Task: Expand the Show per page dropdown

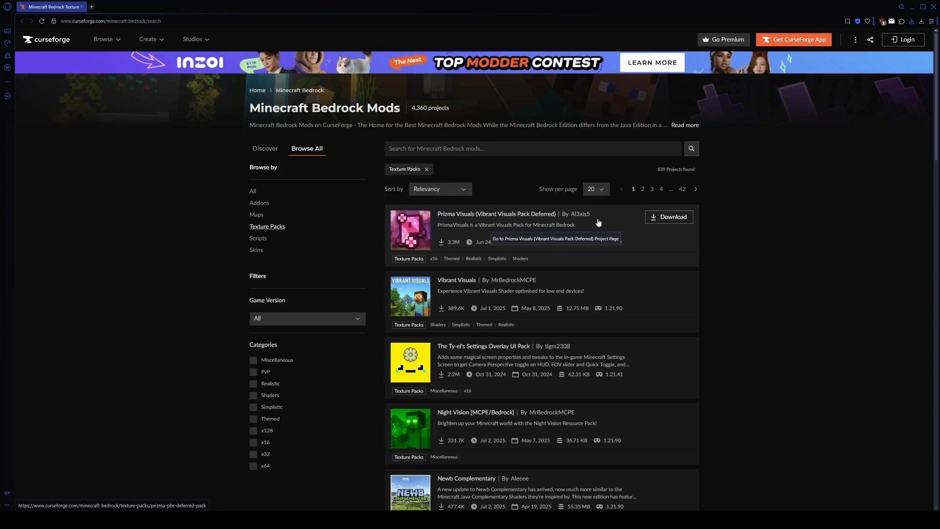Action: pos(596,189)
